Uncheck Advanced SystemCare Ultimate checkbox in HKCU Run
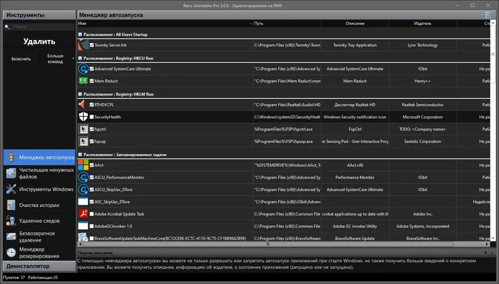Viewport: 499px width, 284px height. tap(92, 69)
